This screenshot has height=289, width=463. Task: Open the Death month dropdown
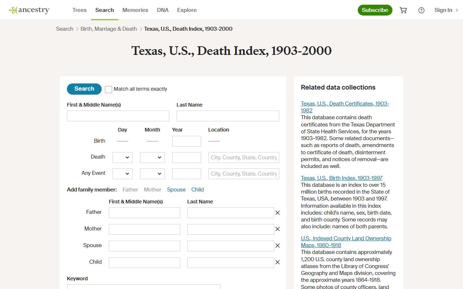(152, 158)
